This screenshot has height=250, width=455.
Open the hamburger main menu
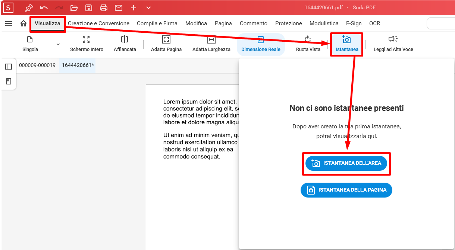click(x=9, y=23)
